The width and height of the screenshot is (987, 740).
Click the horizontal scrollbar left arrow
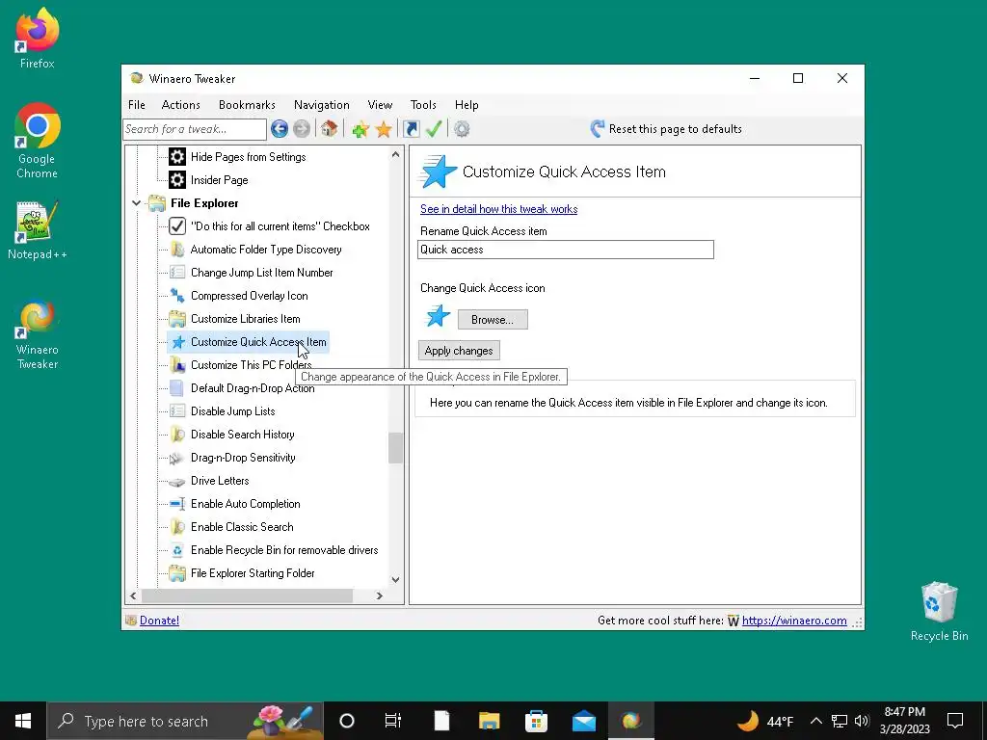(133, 595)
